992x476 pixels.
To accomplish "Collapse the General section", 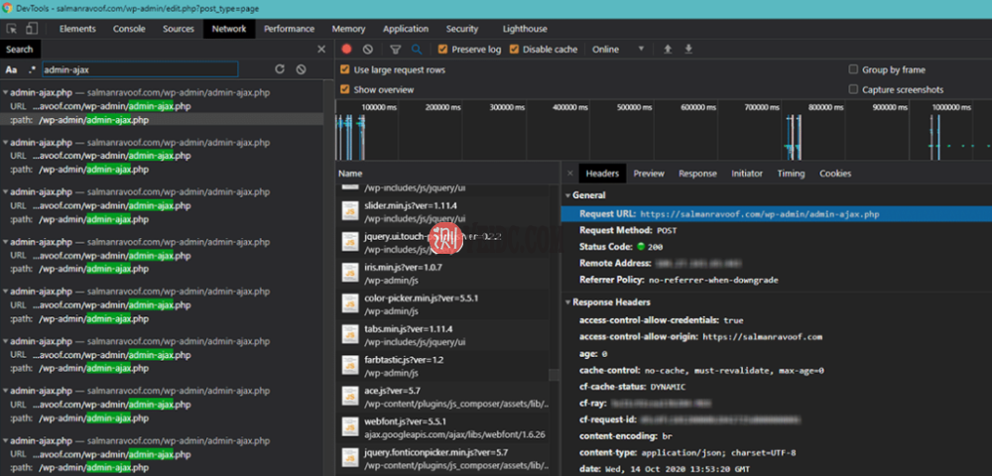I will [x=568, y=195].
